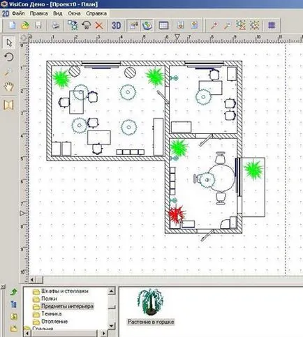303x337 pixels.
Task: Click the ruler origin crosshair icon
Action: (24, 38)
